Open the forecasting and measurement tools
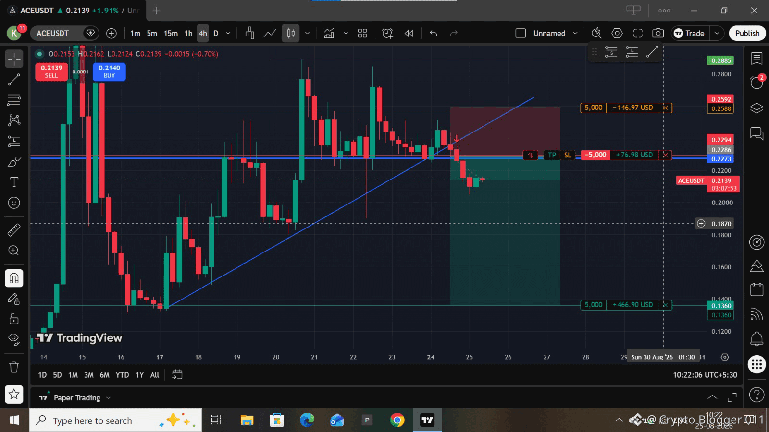Screen dimensions: 769x432 coord(14,141)
